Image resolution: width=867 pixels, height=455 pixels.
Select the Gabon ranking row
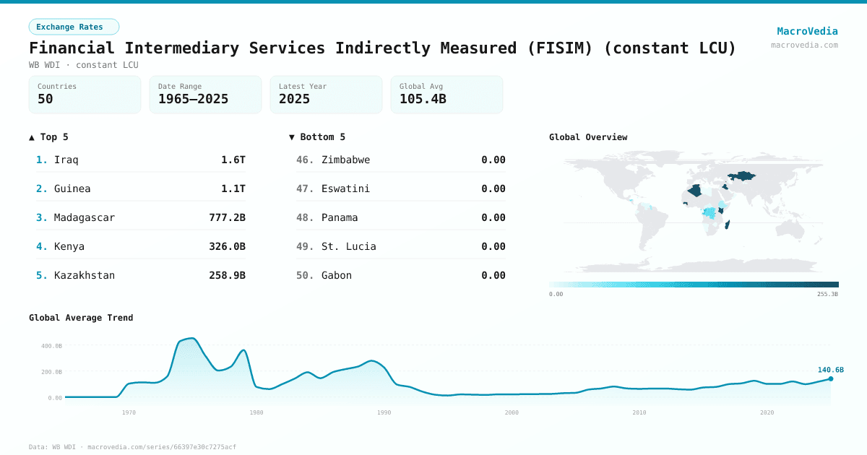pyautogui.click(x=401, y=275)
